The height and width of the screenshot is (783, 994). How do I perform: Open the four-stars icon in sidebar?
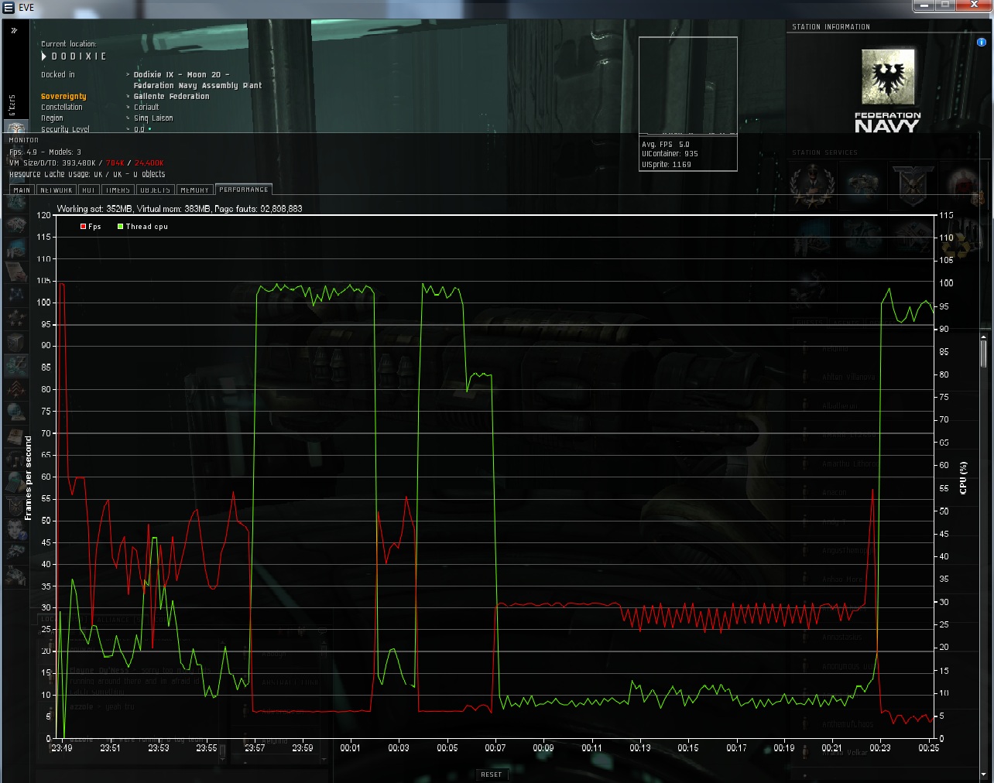tap(15, 317)
